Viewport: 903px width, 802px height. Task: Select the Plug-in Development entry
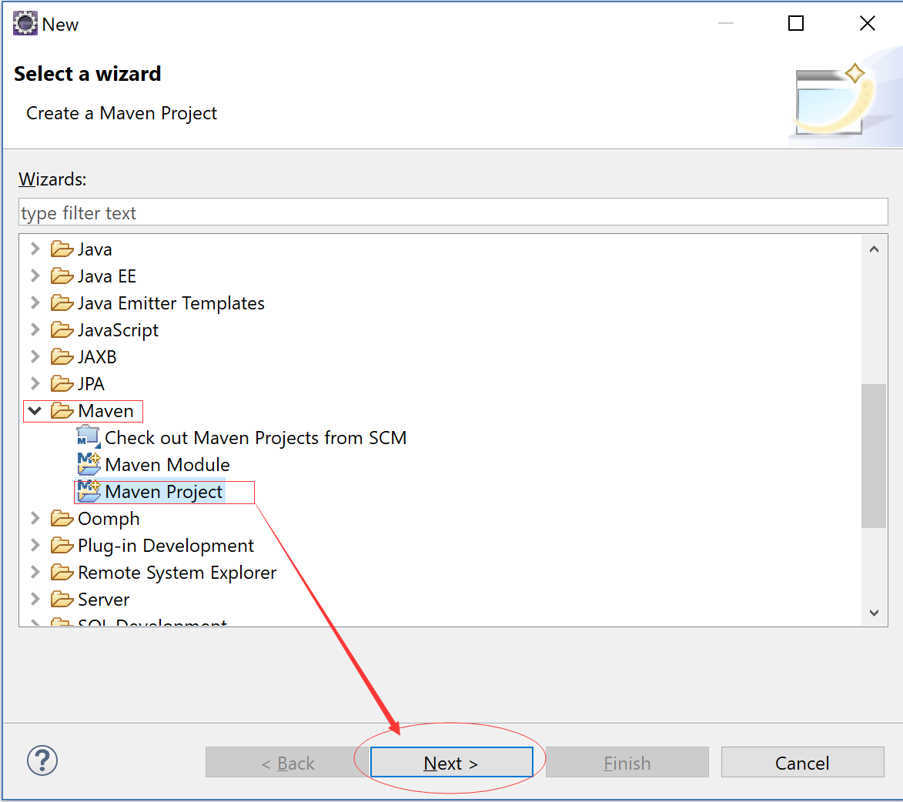pos(166,546)
